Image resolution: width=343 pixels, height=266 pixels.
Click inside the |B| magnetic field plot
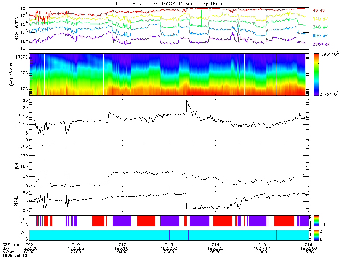[x=169, y=120]
